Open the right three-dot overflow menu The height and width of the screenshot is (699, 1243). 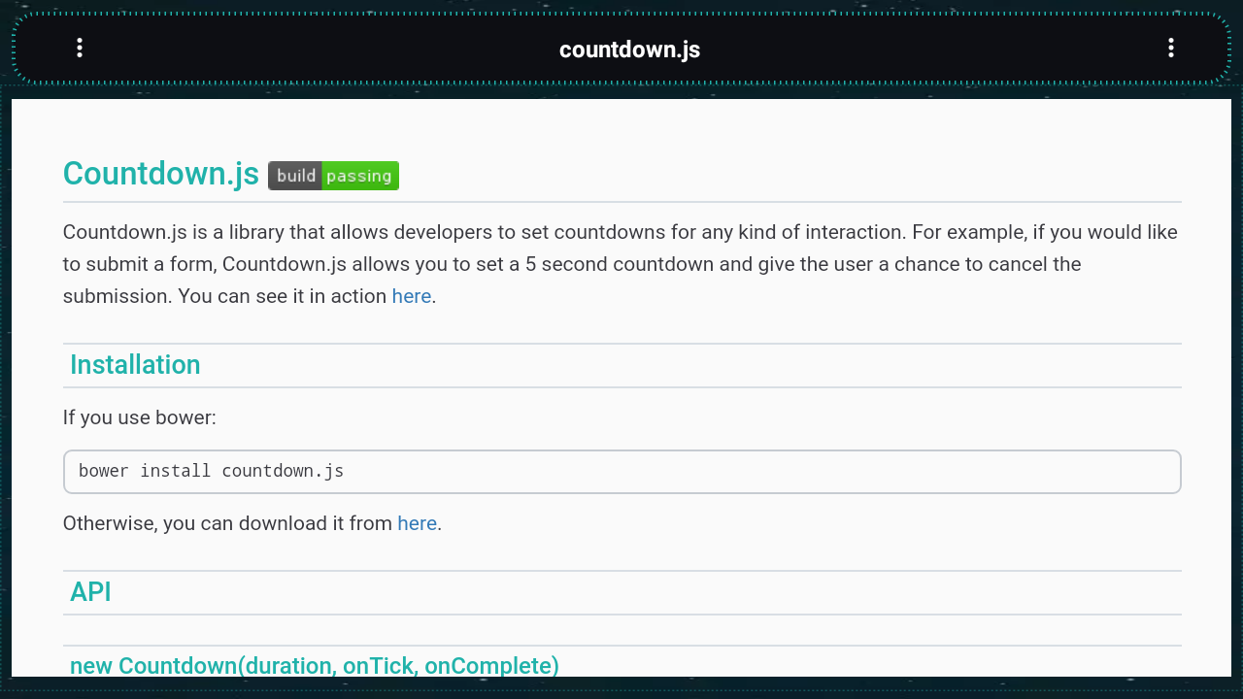[x=1171, y=49]
